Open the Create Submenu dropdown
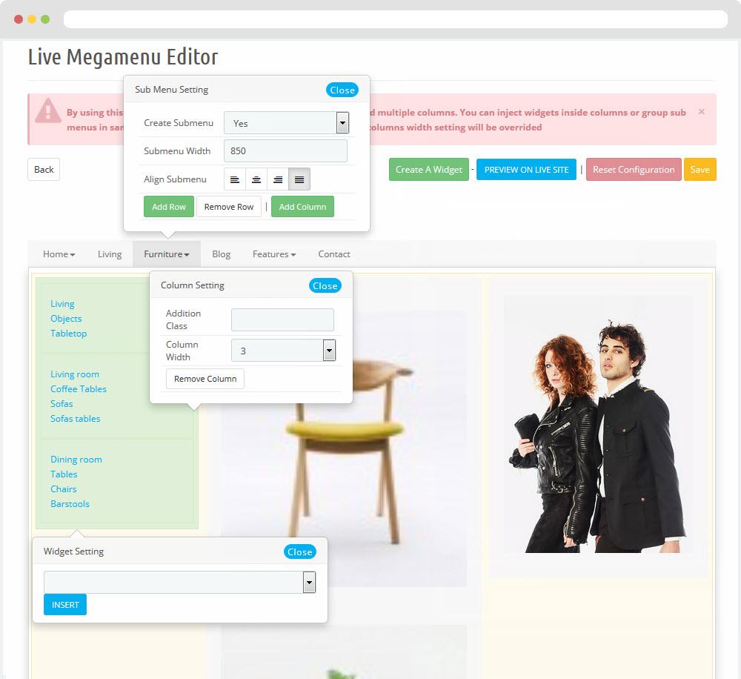741x679 pixels. point(286,123)
